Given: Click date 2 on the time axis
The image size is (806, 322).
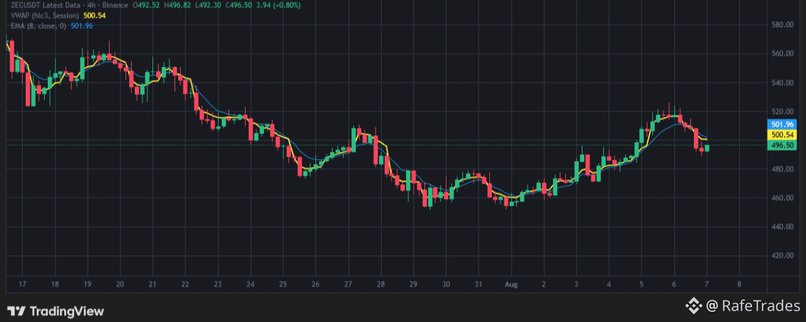Looking at the screenshot, I should click(x=543, y=284).
